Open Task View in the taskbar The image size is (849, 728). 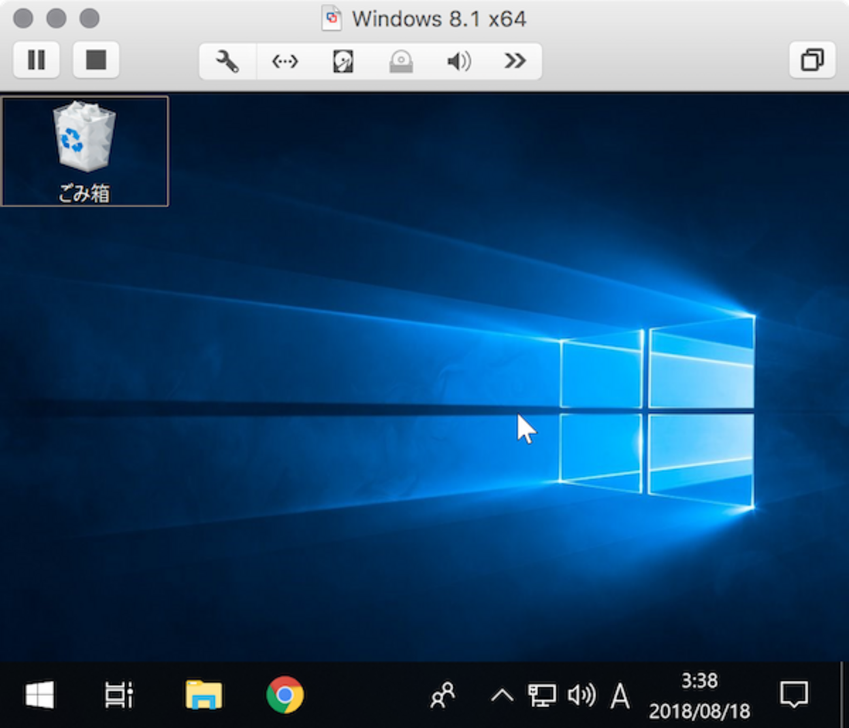[x=119, y=695]
